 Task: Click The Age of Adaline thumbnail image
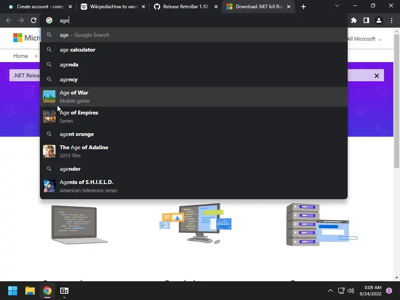pyautogui.click(x=49, y=151)
